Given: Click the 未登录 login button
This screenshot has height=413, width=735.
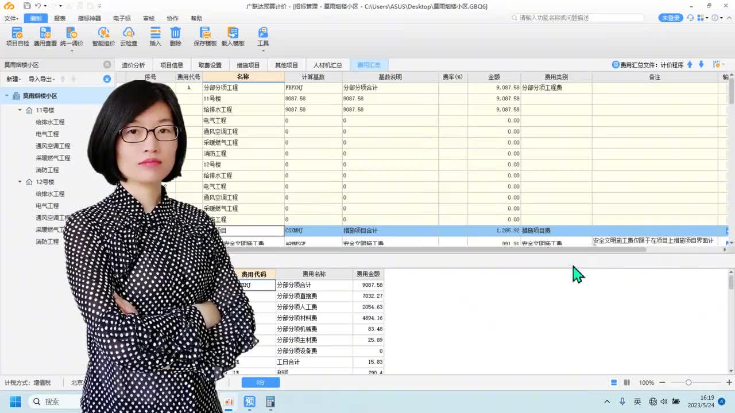Looking at the screenshot, I should tap(671, 18).
